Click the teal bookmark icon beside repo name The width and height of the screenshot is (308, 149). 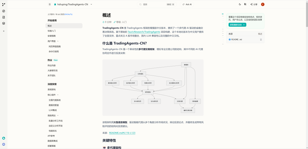click(55, 4)
